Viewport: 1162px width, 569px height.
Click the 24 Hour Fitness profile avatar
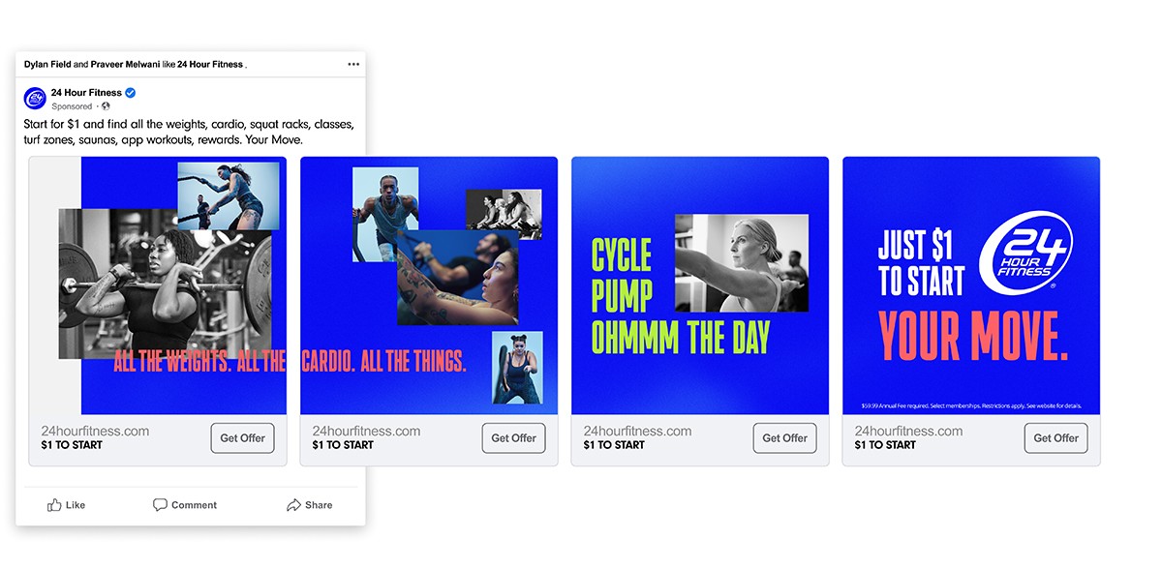35,99
